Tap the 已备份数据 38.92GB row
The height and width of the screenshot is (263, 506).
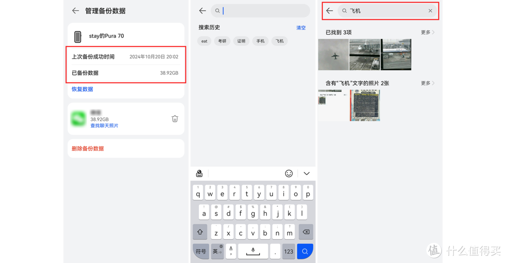pyautogui.click(x=126, y=73)
